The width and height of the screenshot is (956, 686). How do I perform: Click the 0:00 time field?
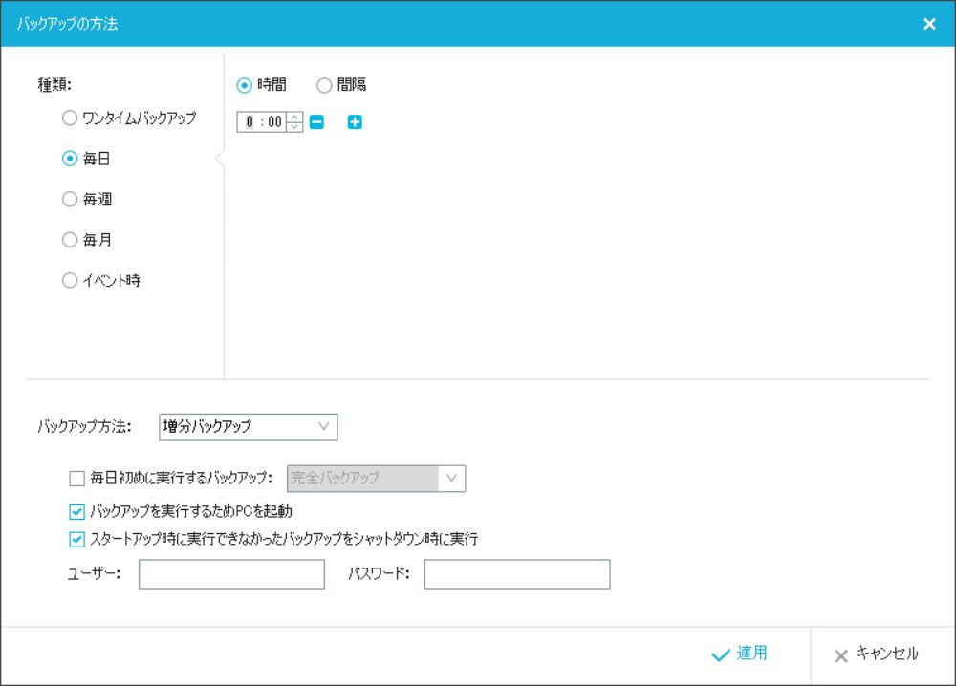(262, 122)
